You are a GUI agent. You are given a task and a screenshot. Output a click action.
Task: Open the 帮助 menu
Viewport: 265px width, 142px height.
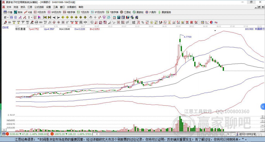(81, 7)
